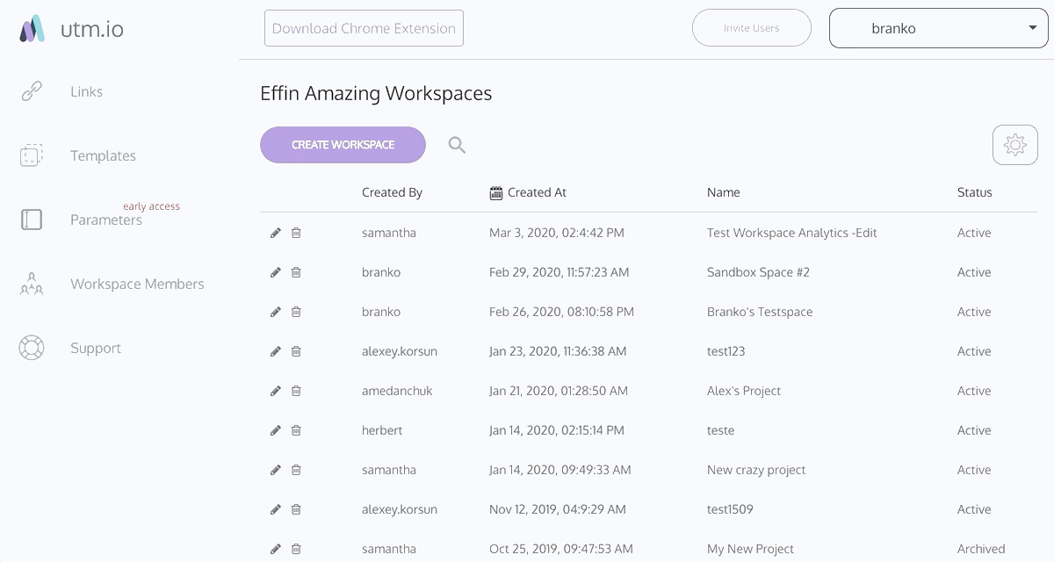Go to Templates in sidebar
The image size is (1054, 562).
[x=103, y=155]
